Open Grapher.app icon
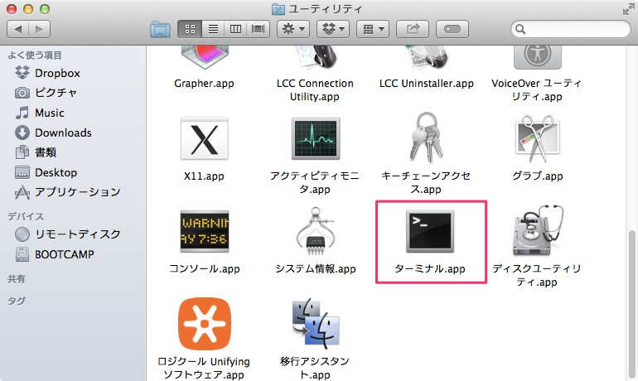 [x=205, y=58]
